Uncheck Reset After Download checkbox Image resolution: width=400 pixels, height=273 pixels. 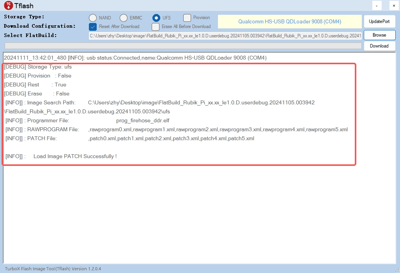93,27
